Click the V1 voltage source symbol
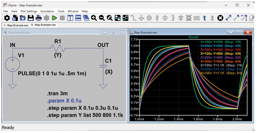 13,64
